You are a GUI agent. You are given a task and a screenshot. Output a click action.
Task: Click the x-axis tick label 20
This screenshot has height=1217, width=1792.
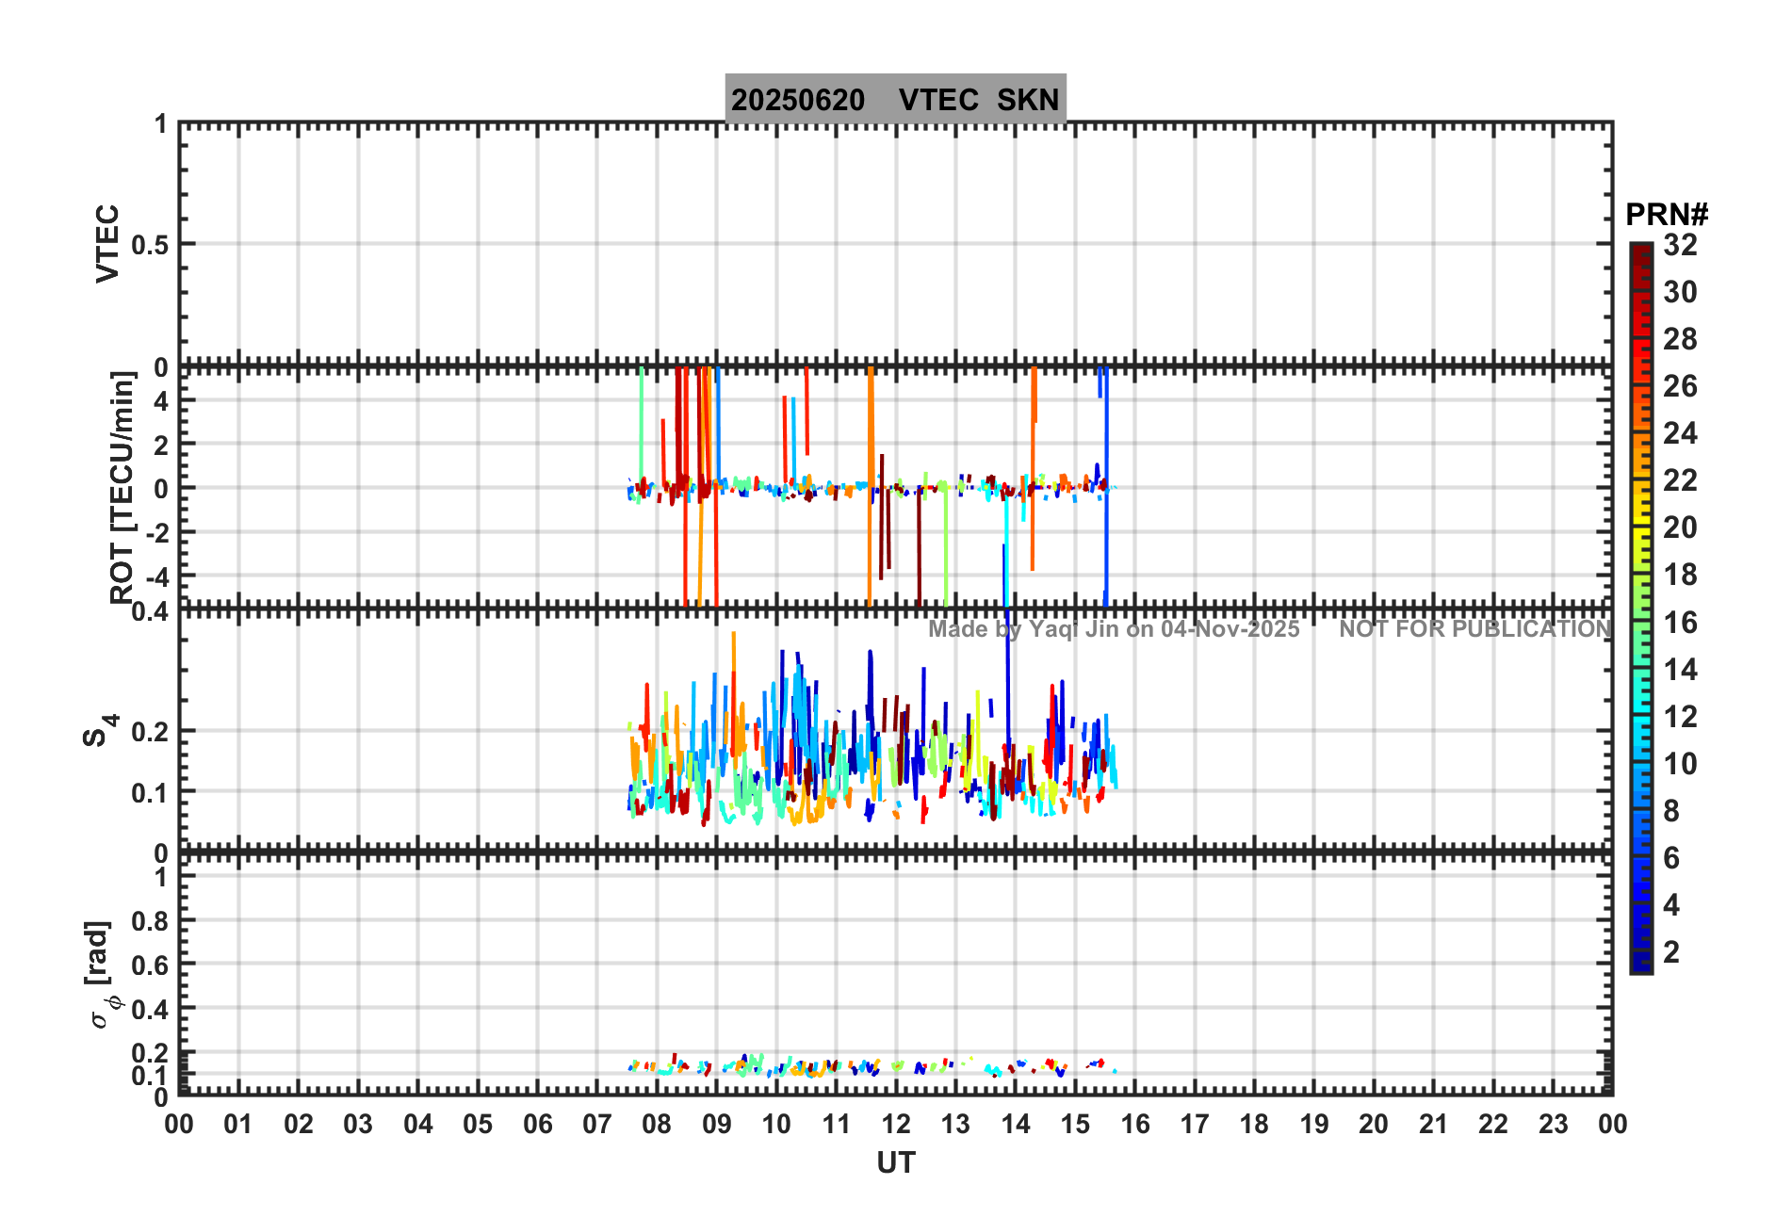(x=1374, y=1125)
